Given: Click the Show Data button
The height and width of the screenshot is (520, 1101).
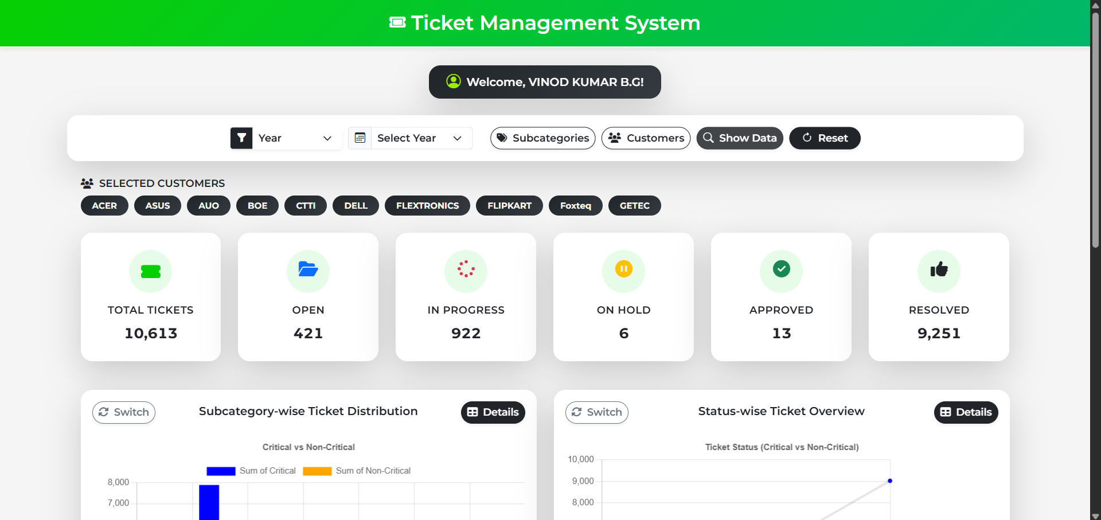Looking at the screenshot, I should 740,138.
